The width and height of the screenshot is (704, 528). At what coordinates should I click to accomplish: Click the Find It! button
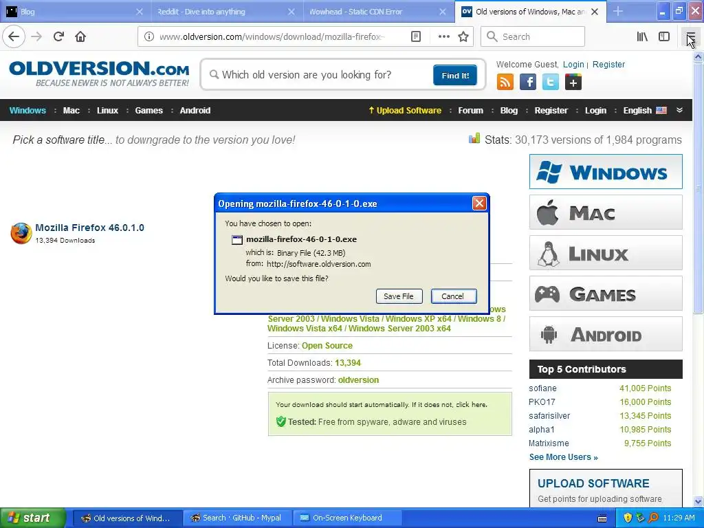click(455, 75)
